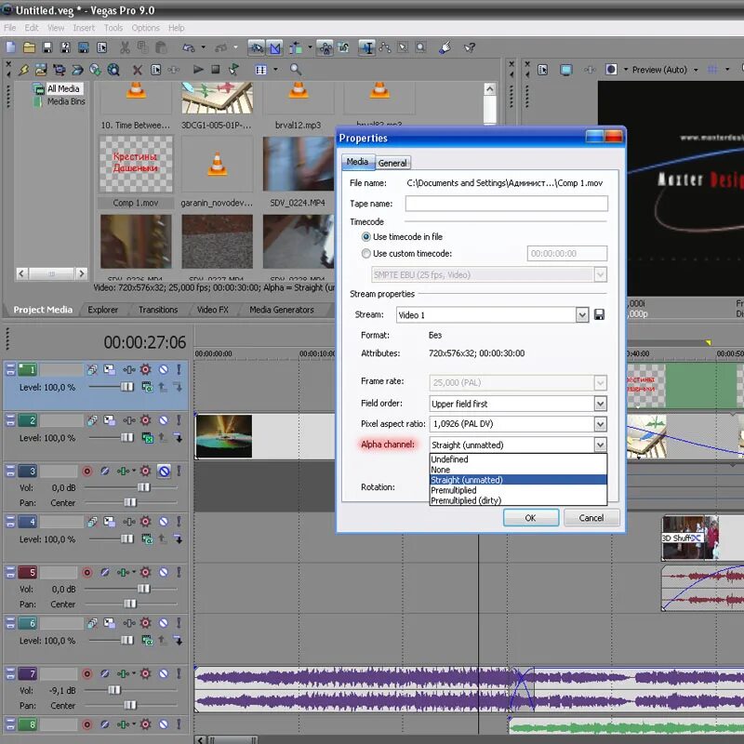Click Make Compositing Child on track 6
This screenshot has width=744, height=744.
tap(178, 640)
